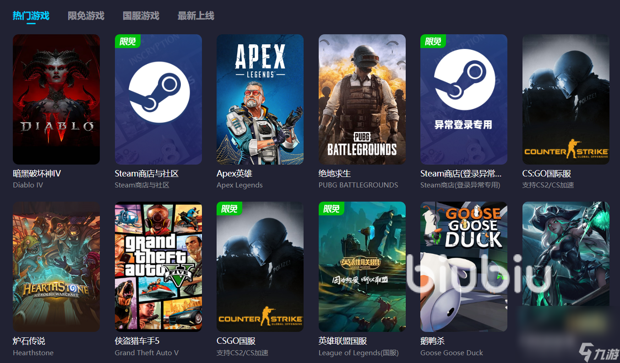Open the cover above CS:GO国际服
This screenshot has height=363, width=620.
point(566,99)
